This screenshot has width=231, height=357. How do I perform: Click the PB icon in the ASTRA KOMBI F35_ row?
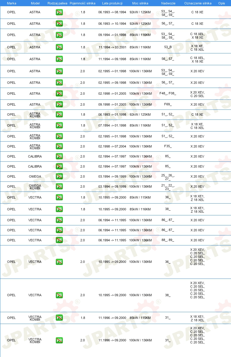pos(59,146)
